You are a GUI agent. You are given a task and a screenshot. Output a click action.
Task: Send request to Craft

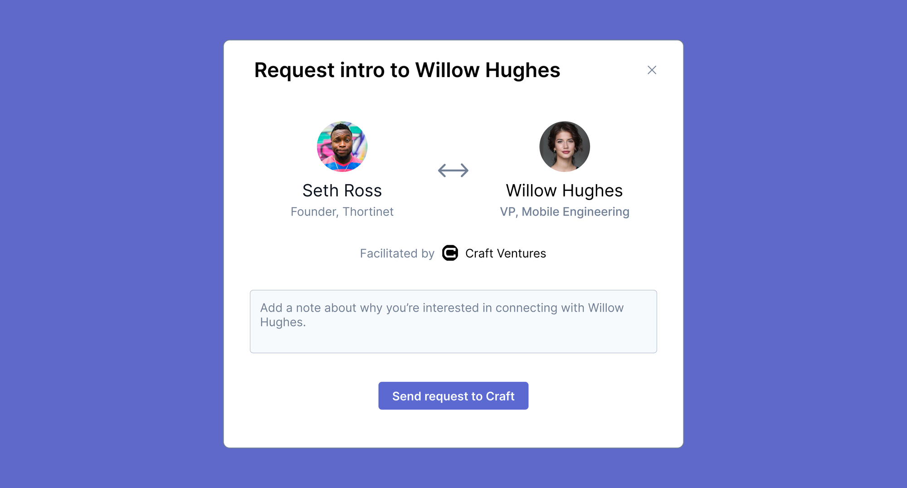click(453, 396)
